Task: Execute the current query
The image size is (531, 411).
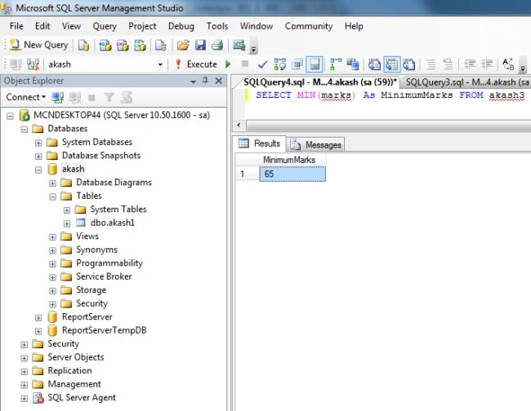Action: [196, 64]
